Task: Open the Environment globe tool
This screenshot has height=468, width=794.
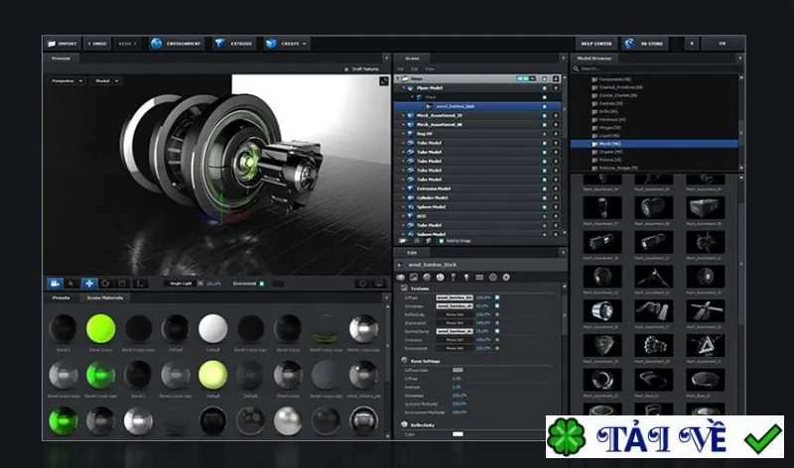Action: [x=177, y=44]
